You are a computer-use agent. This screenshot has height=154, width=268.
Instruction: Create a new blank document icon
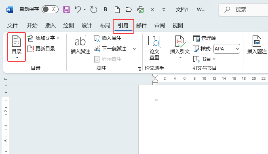117,10
